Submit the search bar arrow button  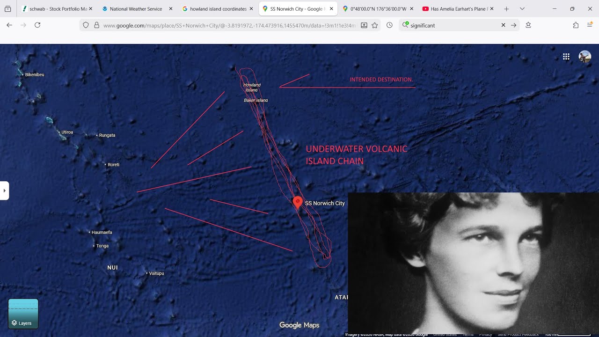(513, 25)
